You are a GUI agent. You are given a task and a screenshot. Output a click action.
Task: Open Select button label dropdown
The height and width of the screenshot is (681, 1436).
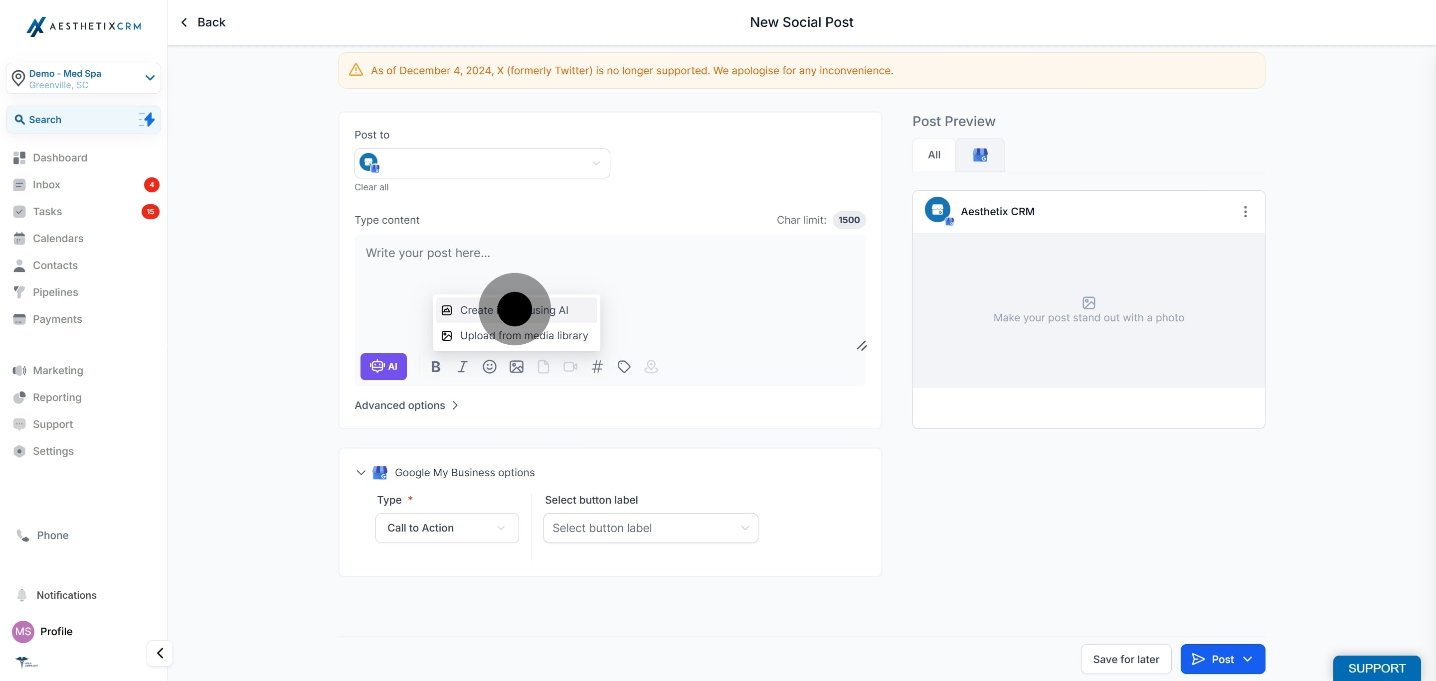[x=650, y=528]
